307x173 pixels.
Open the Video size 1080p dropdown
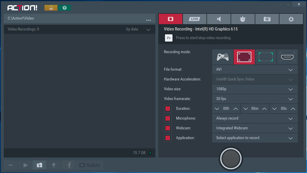[255, 89]
